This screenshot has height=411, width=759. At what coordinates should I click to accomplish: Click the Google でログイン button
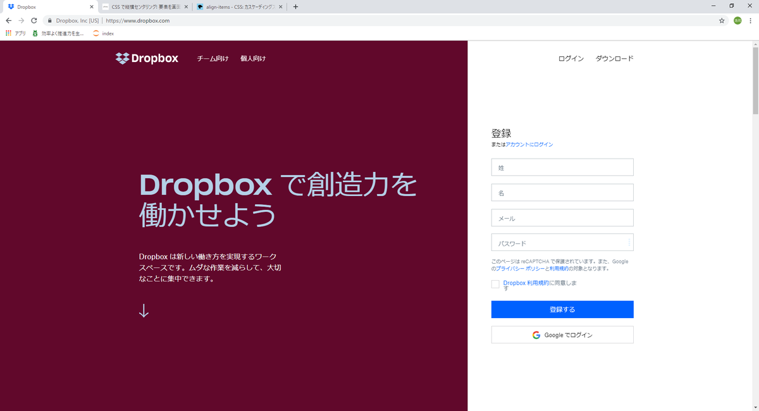click(562, 334)
